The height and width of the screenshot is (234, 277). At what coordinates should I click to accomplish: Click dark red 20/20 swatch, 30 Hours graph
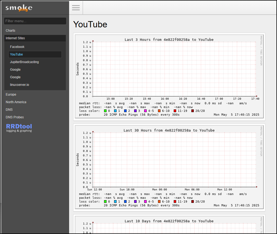pos(192,201)
